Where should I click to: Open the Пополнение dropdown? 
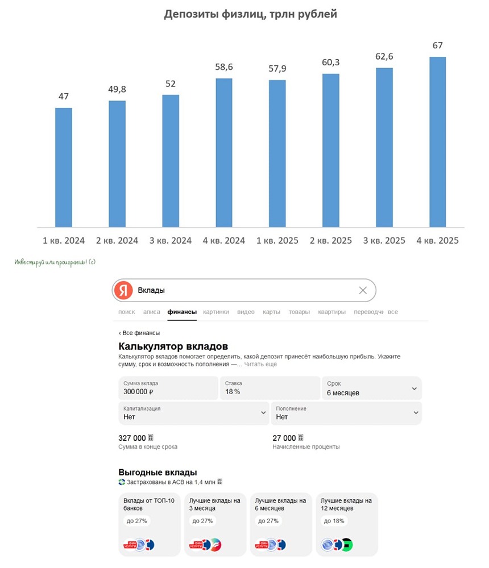pos(416,412)
